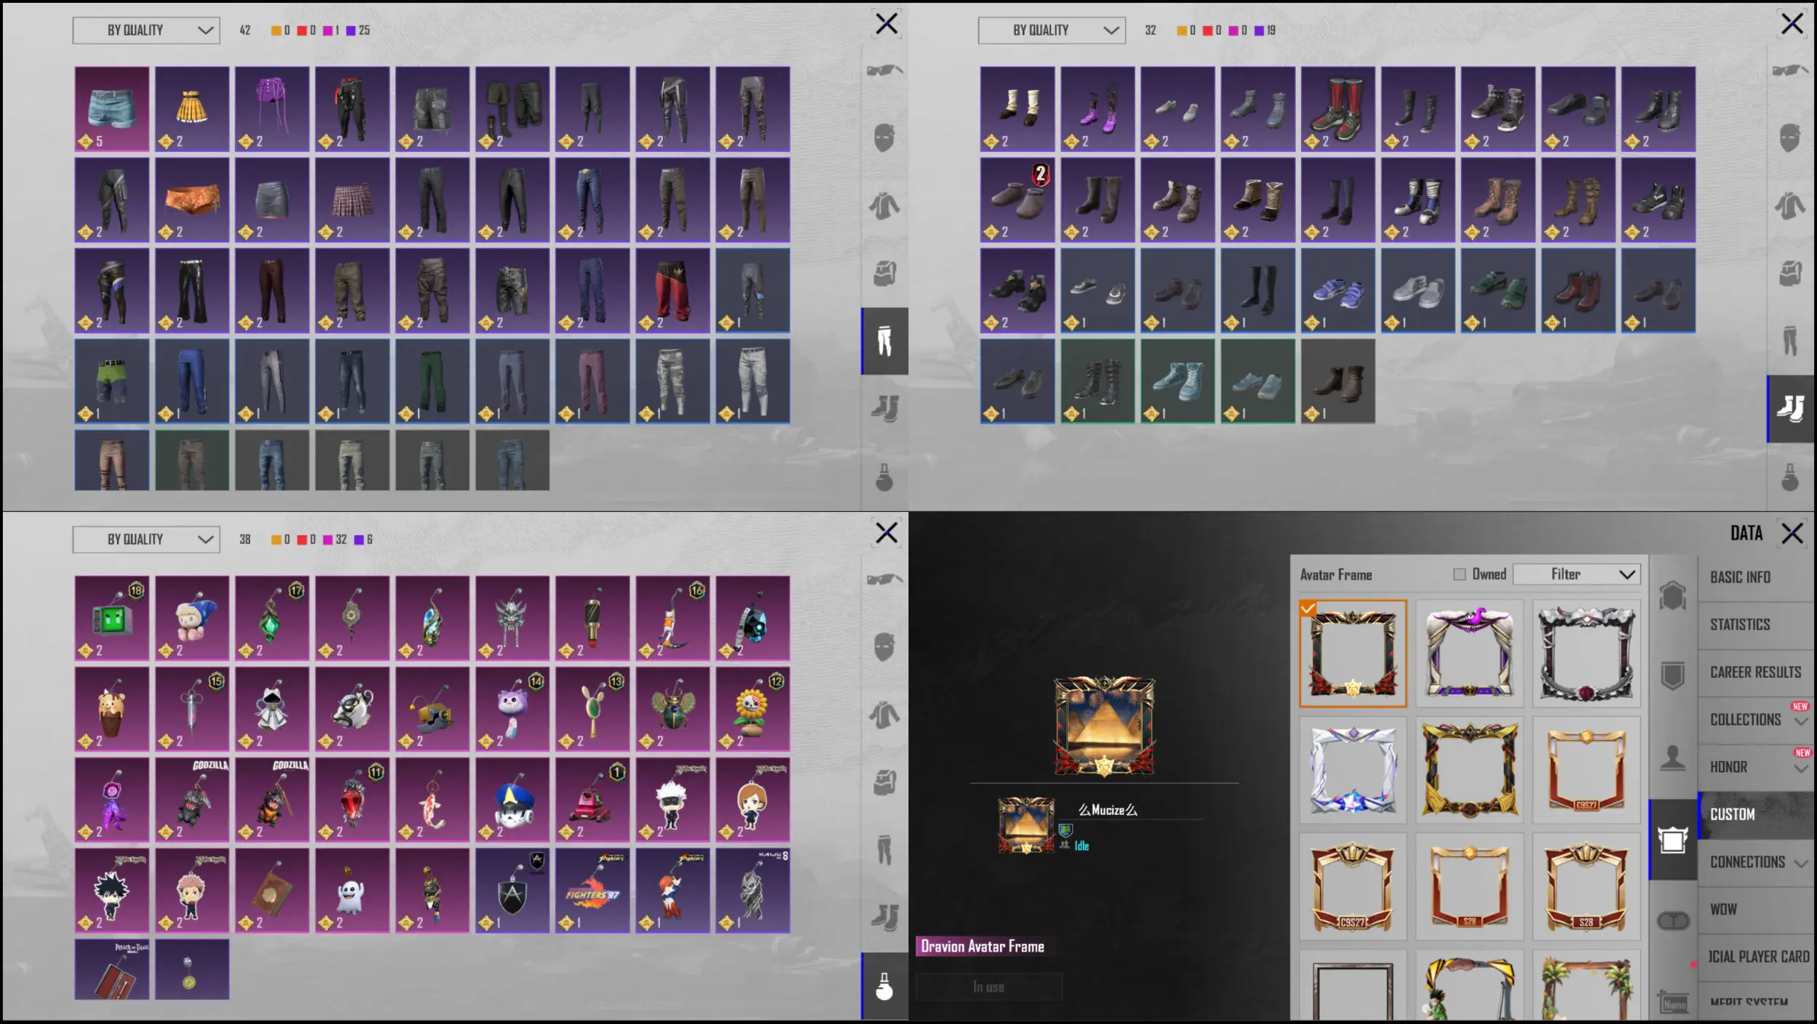Click the shield badge icon in data sidebar
Screen dimensions: 1817x1024
[1672, 675]
